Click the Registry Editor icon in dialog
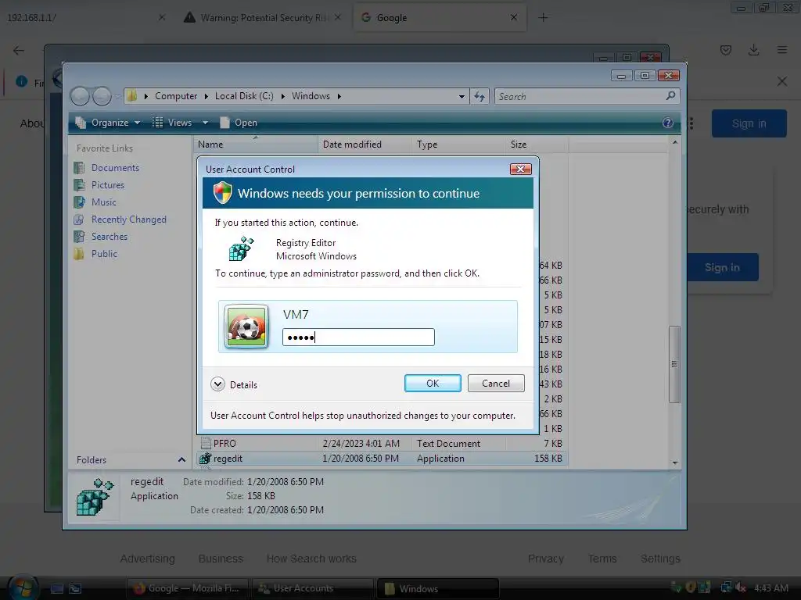The height and width of the screenshot is (600, 801). click(x=241, y=248)
